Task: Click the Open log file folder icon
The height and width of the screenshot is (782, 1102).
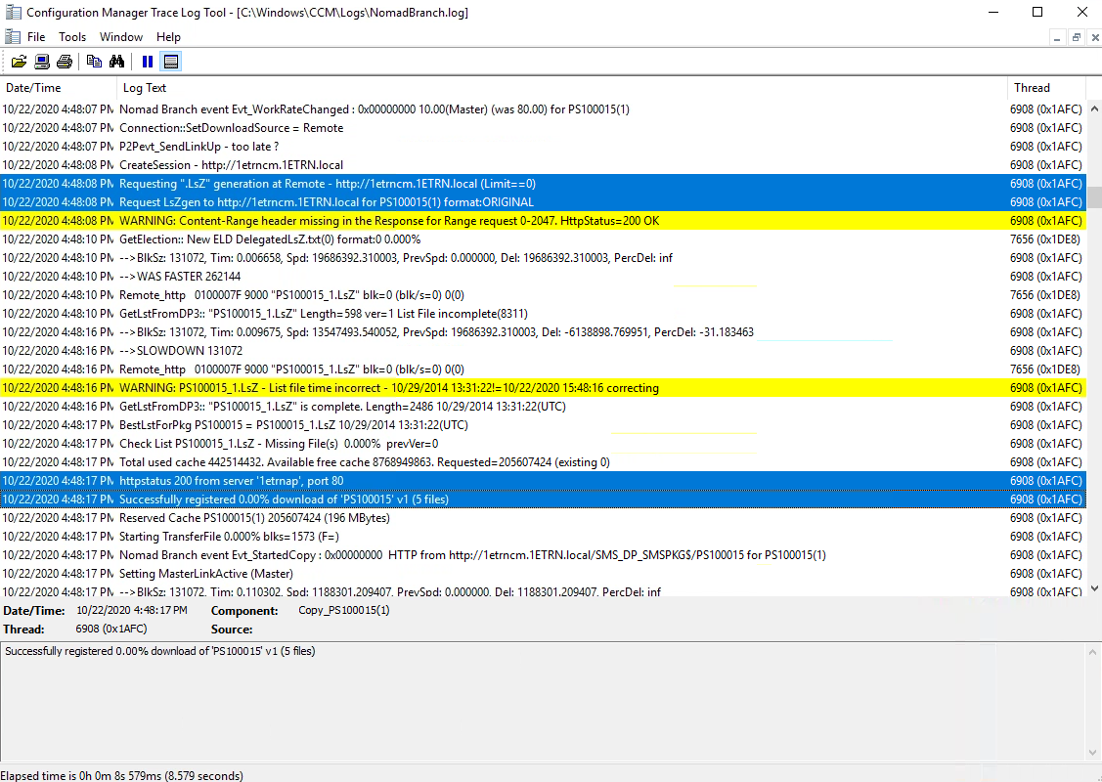Action: [19, 62]
